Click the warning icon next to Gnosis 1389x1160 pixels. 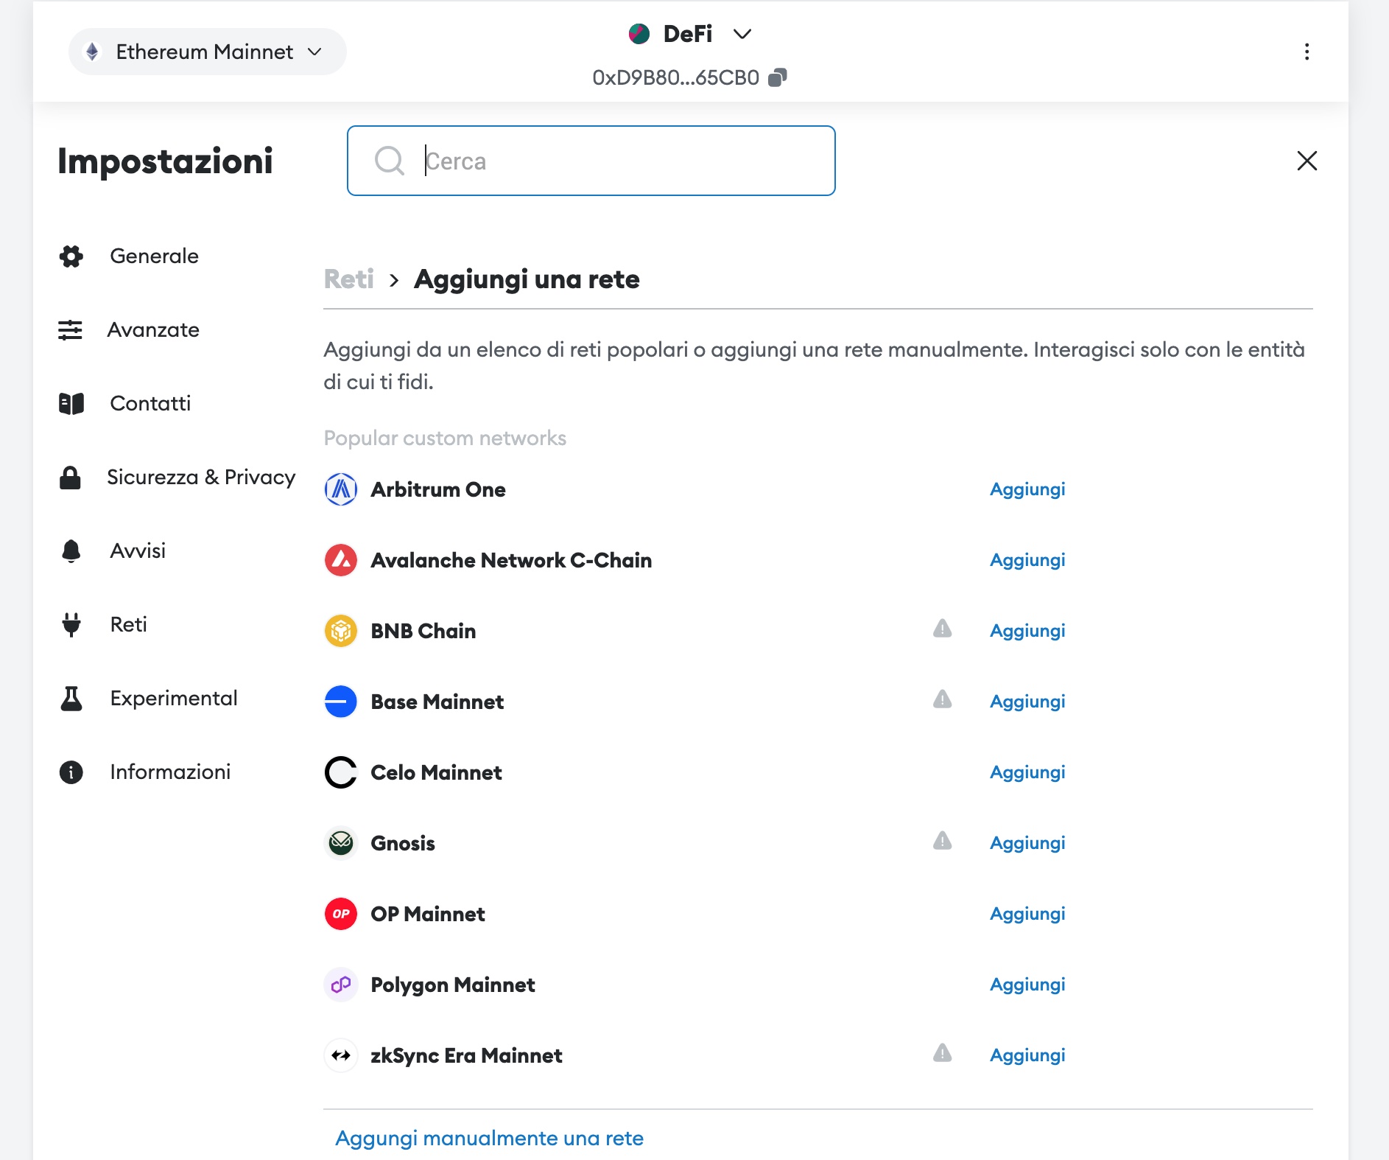(942, 841)
